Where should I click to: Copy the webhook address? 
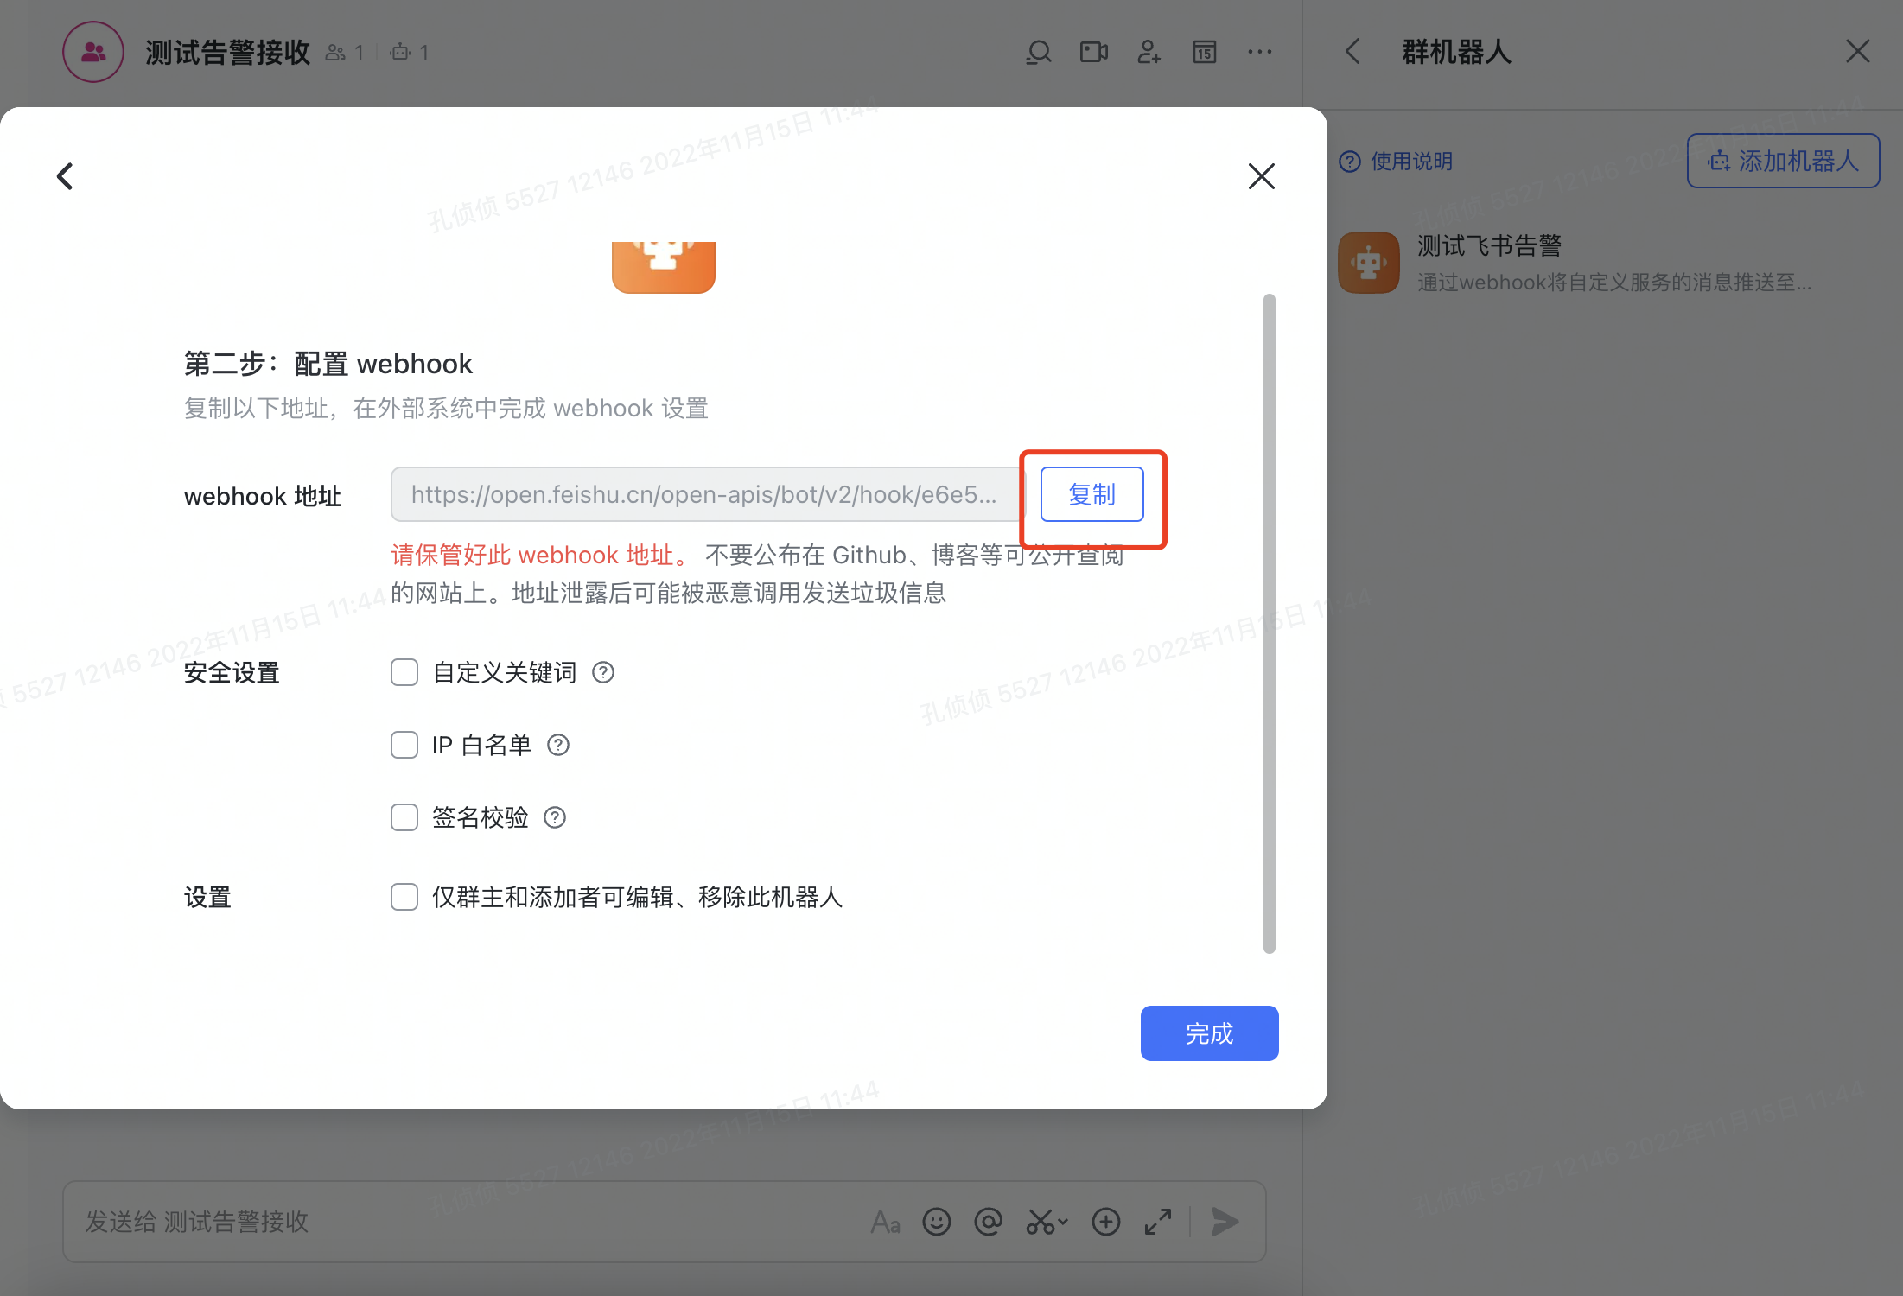tap(1092, 494)
